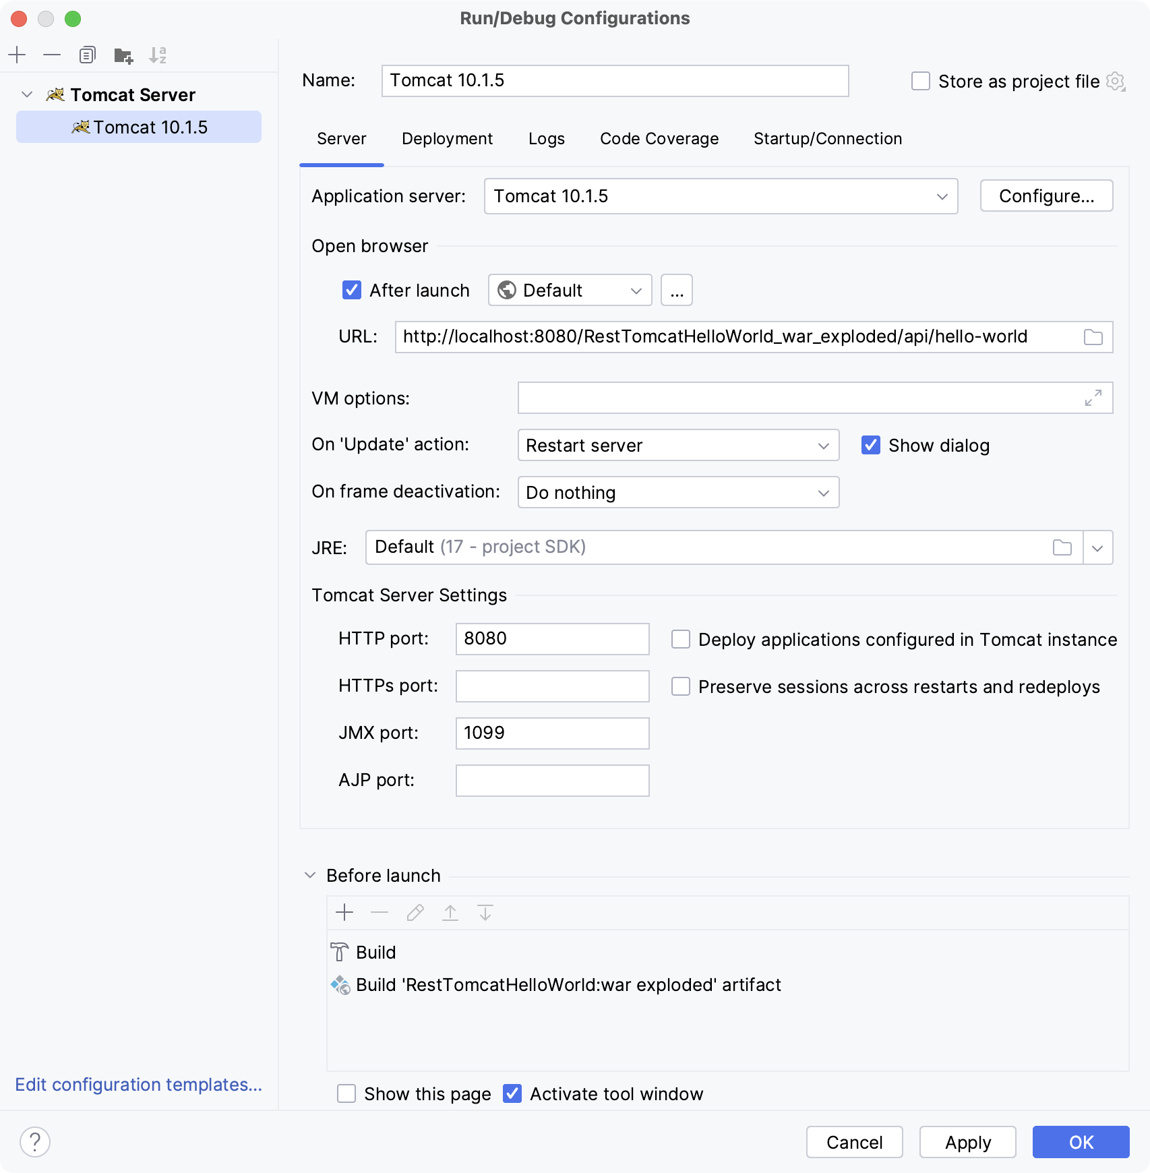Image resolution: width=1150 pixels, height=1173 pixels.
Task: Click the Copy Configuration icon
Action: 87,55
